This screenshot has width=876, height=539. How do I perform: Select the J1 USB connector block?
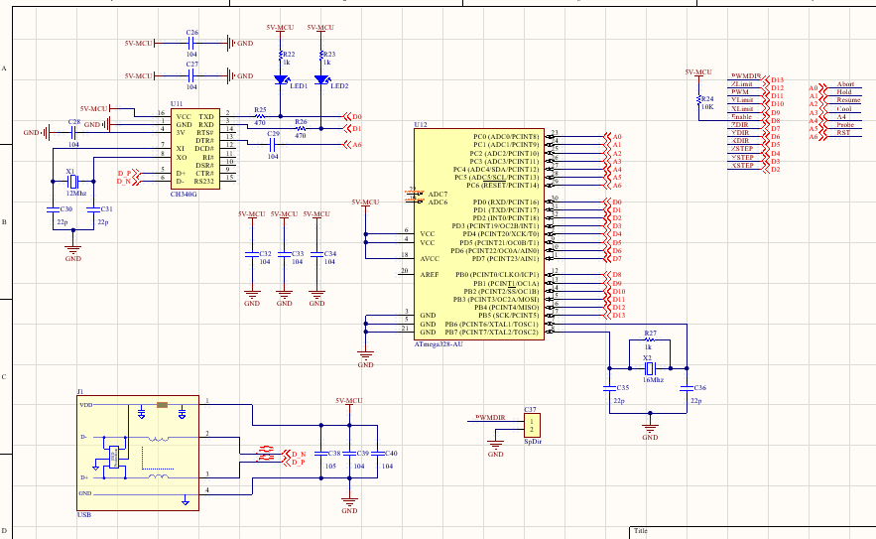138,453
